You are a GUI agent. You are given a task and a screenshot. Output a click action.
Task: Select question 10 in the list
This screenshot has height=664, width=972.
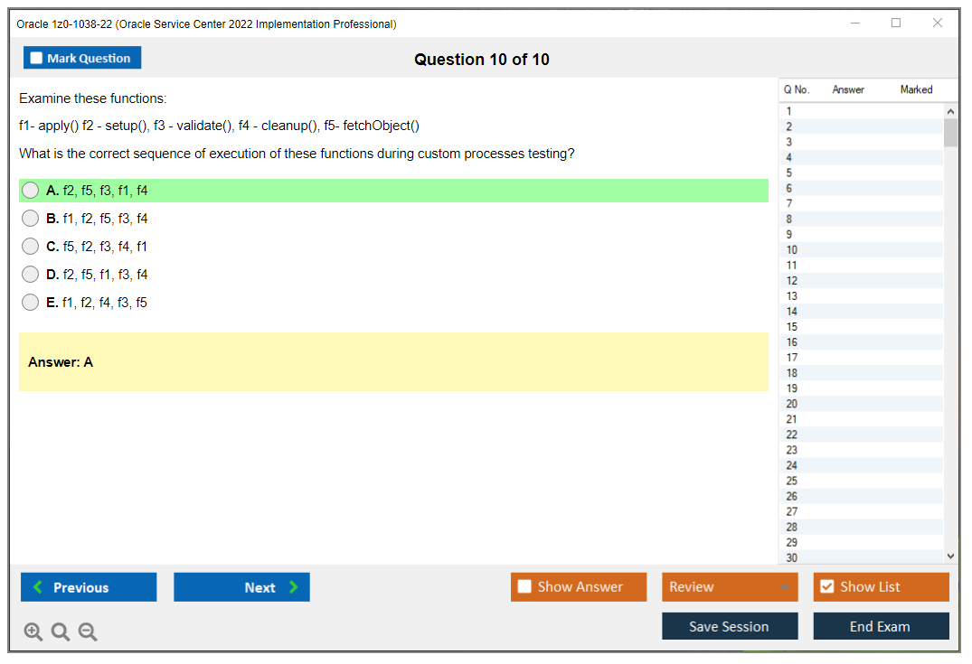click(x=792, y=250)
